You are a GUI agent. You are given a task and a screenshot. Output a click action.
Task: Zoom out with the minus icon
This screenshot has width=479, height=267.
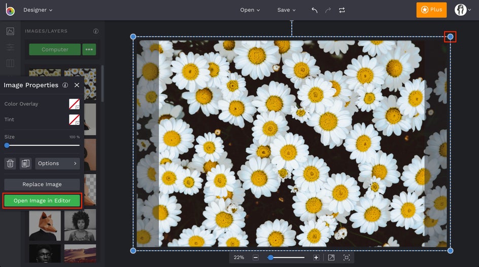256,258
